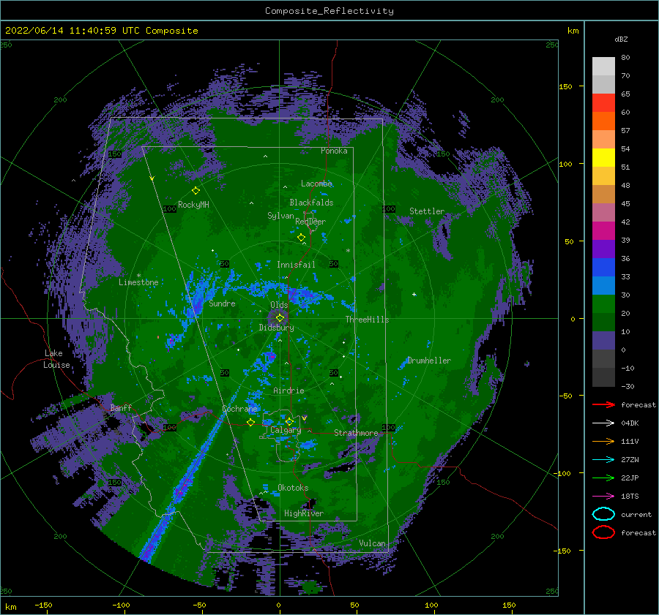Screen dimensions: 659x615
Task: Click the white plus marker west of Drumheller area
Action: [414, 294]
